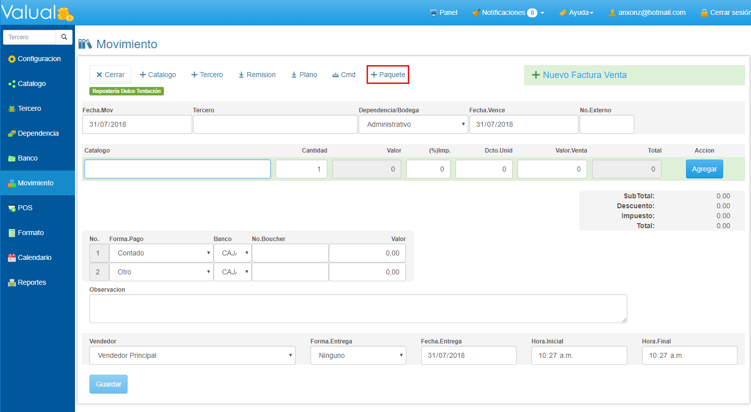The height and width of the screenshot is (412, 751).
Task: Open the Catalogo sidebar section
Action: point(32,83)
